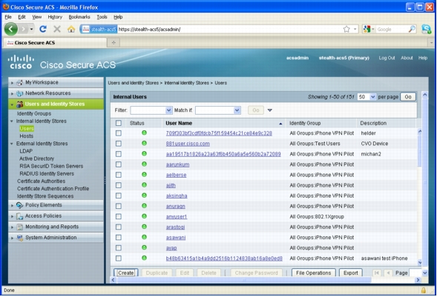Click the Create button
The width and height of the screenshot is (437, 297).
(125, 273)
